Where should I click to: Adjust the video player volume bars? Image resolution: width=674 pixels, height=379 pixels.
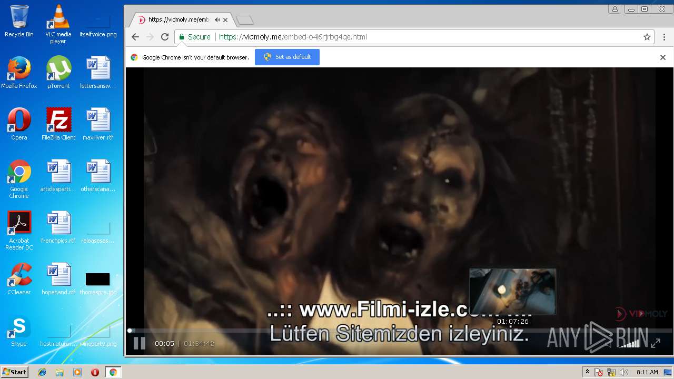click(x=629, y=343)
